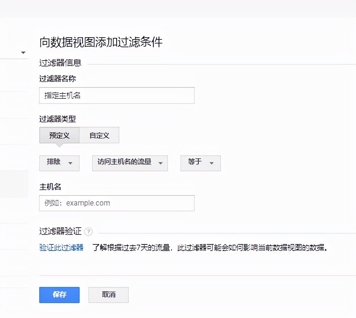Click the 向数据视图添加过滤条件 page title
The height and width of the screenshot is (318, 356).
[101, 43]
